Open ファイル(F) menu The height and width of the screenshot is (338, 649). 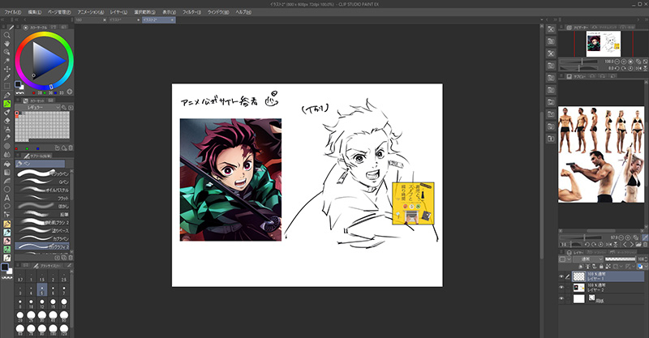pyautogui.click(x=12, y=12)
